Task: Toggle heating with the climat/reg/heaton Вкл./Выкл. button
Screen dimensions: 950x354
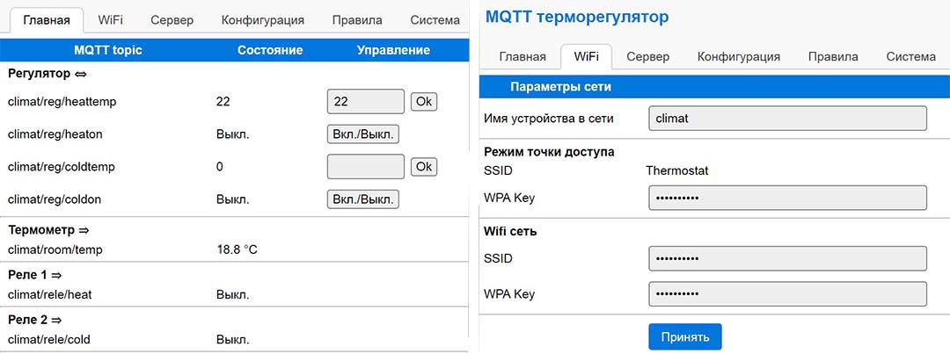Action: click(363, 134)
